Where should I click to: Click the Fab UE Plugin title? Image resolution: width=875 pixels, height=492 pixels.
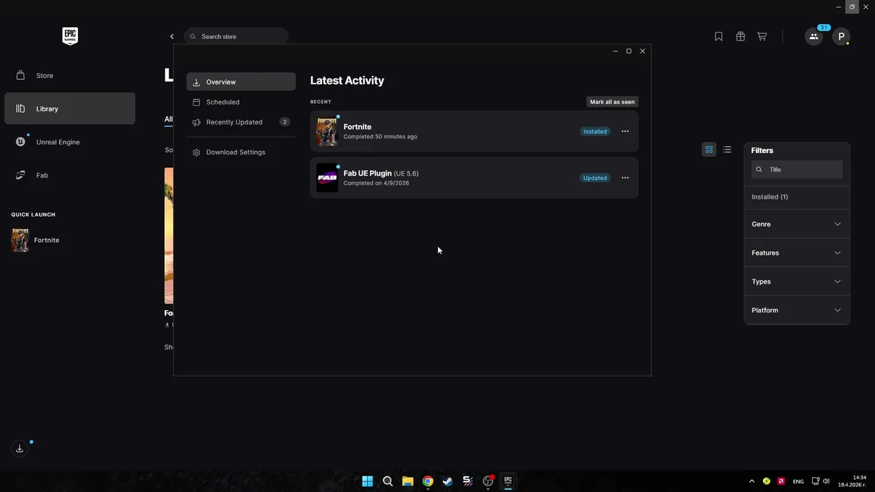click(367, 173)
